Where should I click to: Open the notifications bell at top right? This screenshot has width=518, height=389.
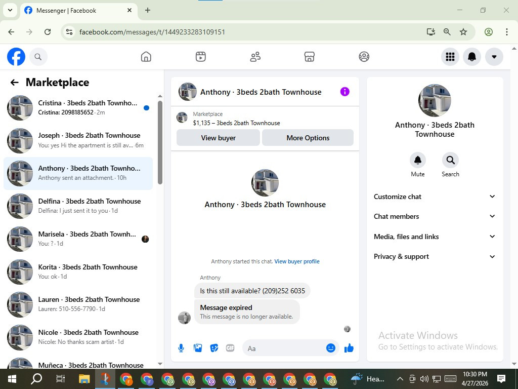472,57
